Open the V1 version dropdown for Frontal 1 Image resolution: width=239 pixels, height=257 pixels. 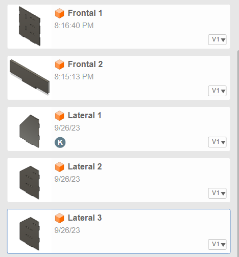(x=217, y=39)
